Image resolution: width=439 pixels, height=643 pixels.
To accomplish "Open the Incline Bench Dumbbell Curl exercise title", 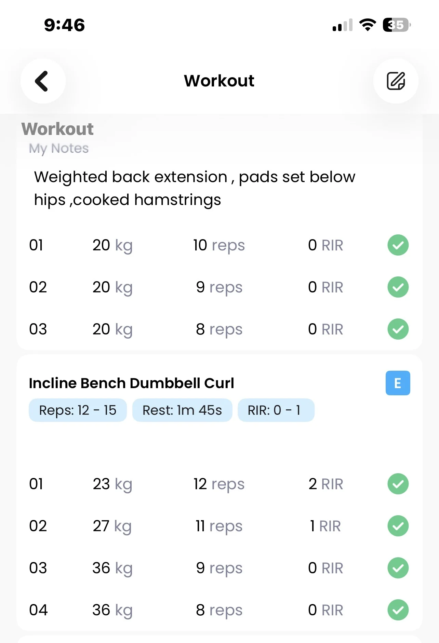I will [132, 383].
